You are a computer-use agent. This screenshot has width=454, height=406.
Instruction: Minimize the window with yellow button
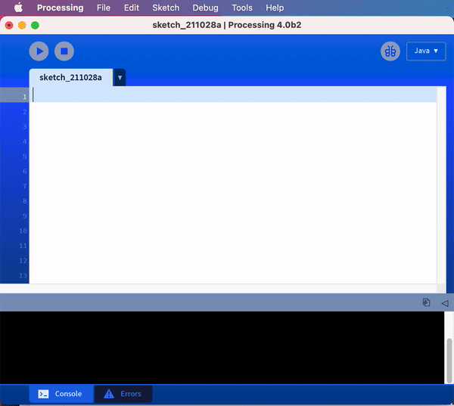[x=22, y=26]
